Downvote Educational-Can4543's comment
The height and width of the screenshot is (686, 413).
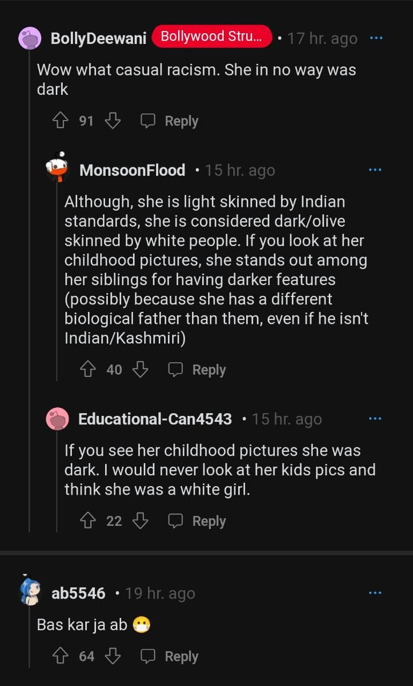(x=141, y=521)
